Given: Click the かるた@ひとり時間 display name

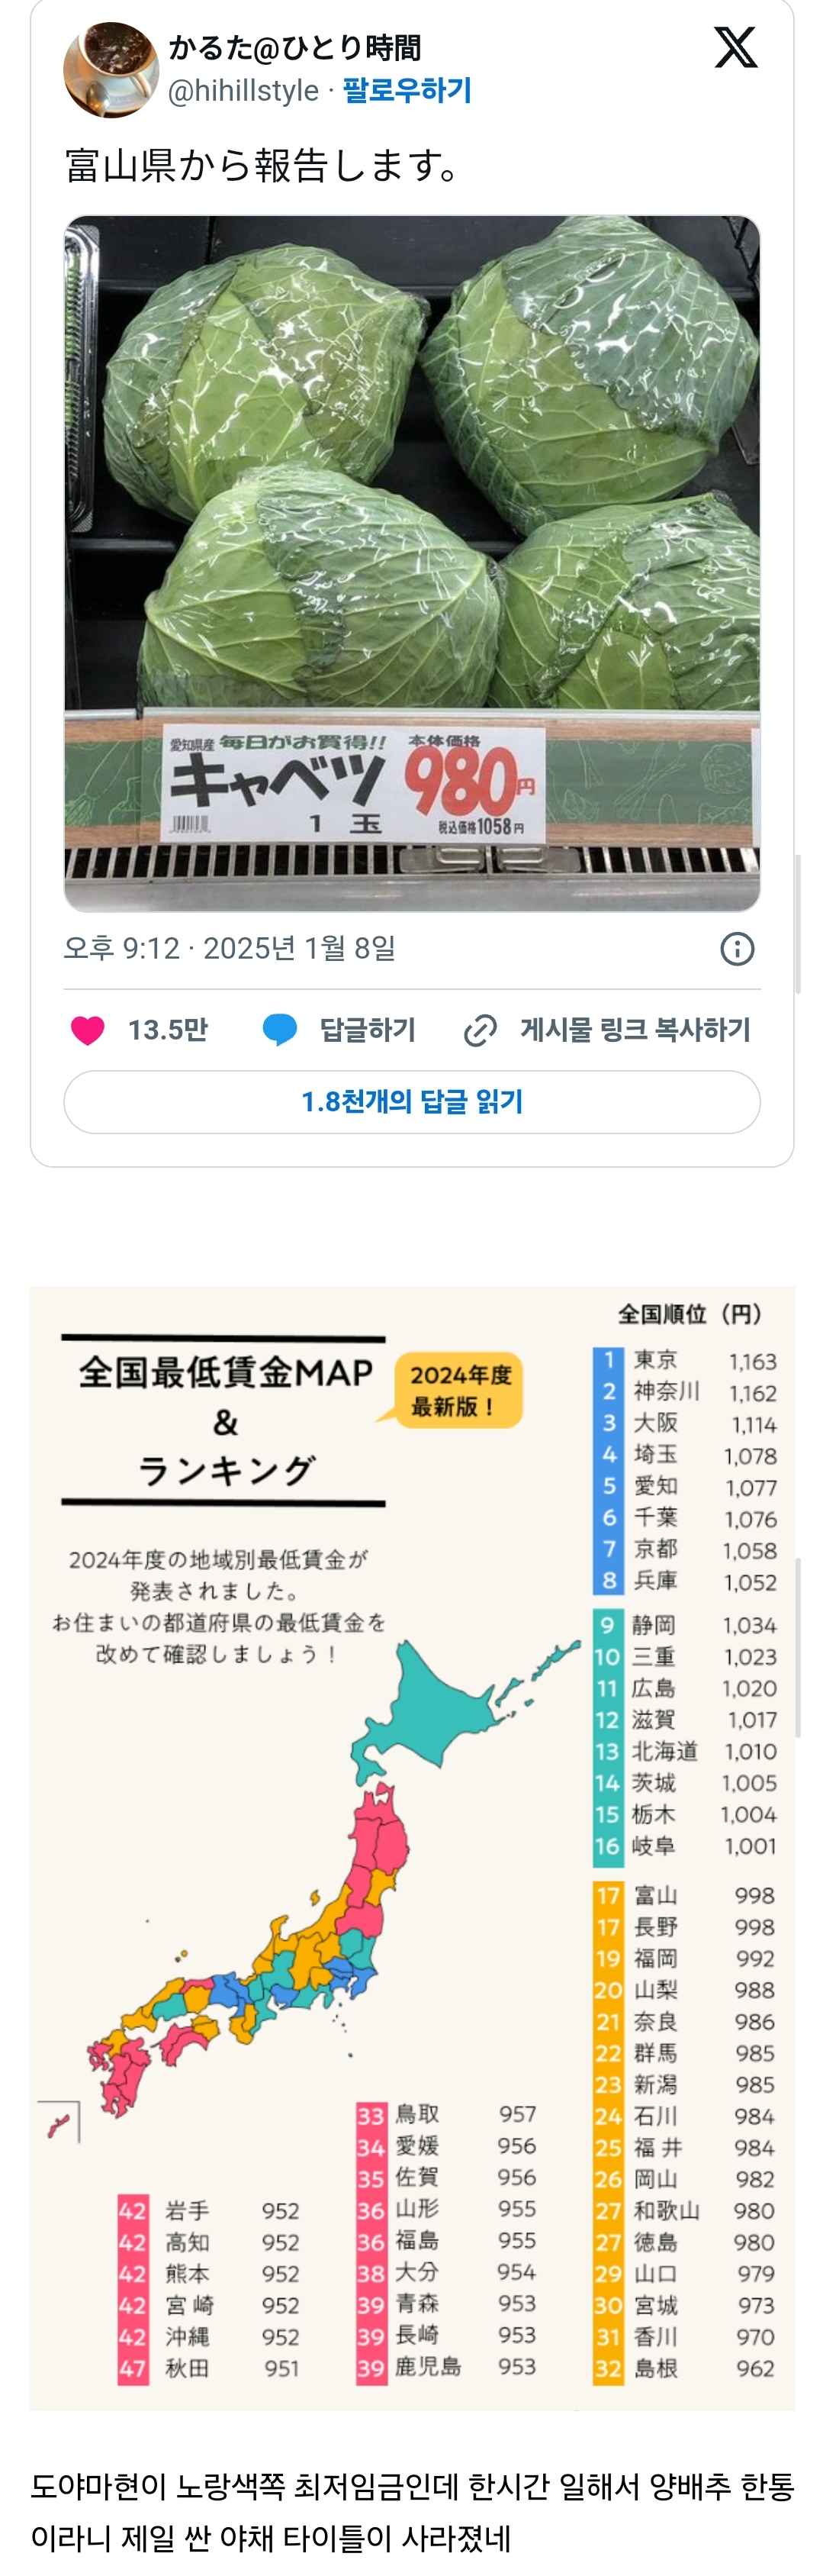Looking at the screenshot, I should pyautogui.click(x=294, y=47).
